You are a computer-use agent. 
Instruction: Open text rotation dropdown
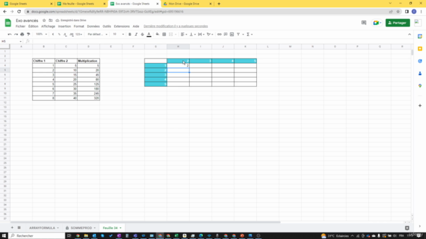click(x=210, y=35)
